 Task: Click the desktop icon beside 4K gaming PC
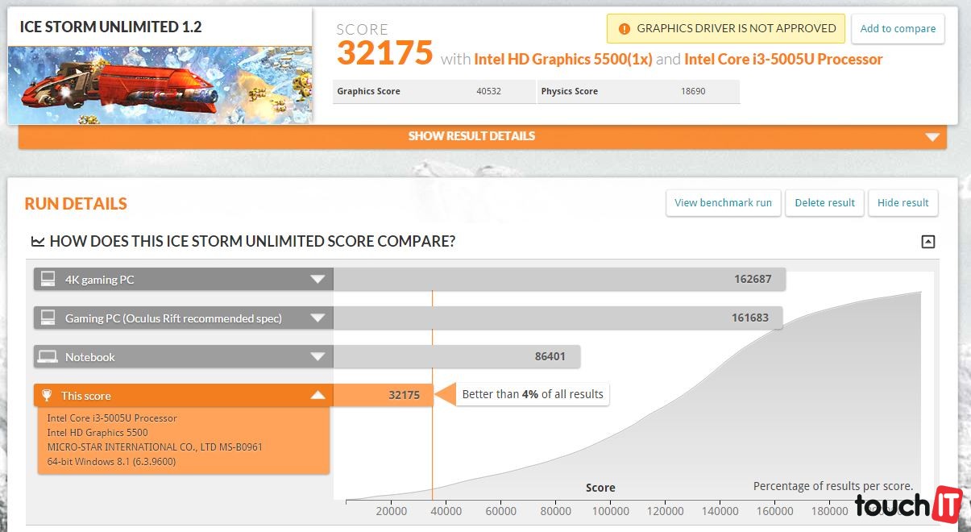point(48,280)
